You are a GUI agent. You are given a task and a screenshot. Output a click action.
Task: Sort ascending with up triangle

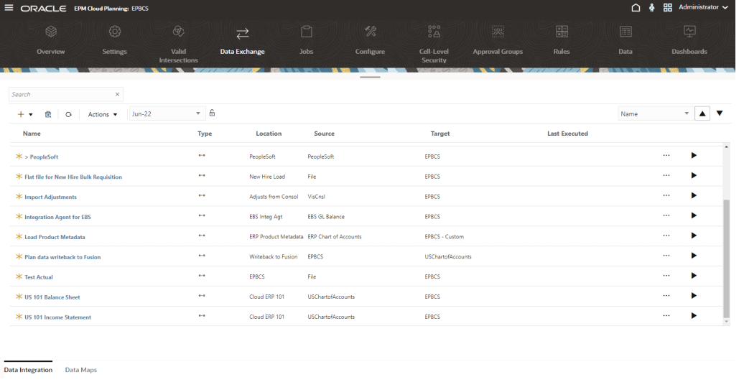click(x=702, y=114)
